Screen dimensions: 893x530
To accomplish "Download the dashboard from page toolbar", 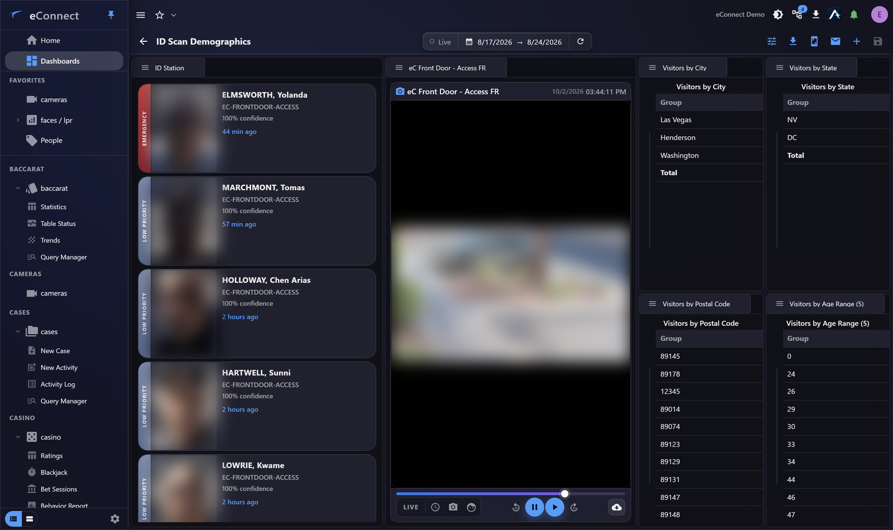I will [x=793, y=41].
